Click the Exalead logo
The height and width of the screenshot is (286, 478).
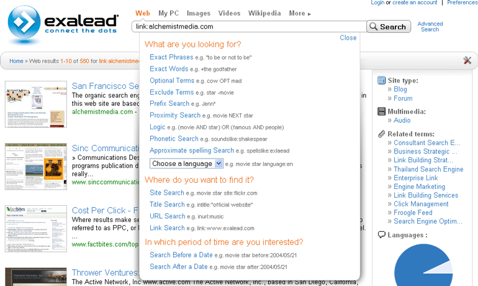(63, 24)
